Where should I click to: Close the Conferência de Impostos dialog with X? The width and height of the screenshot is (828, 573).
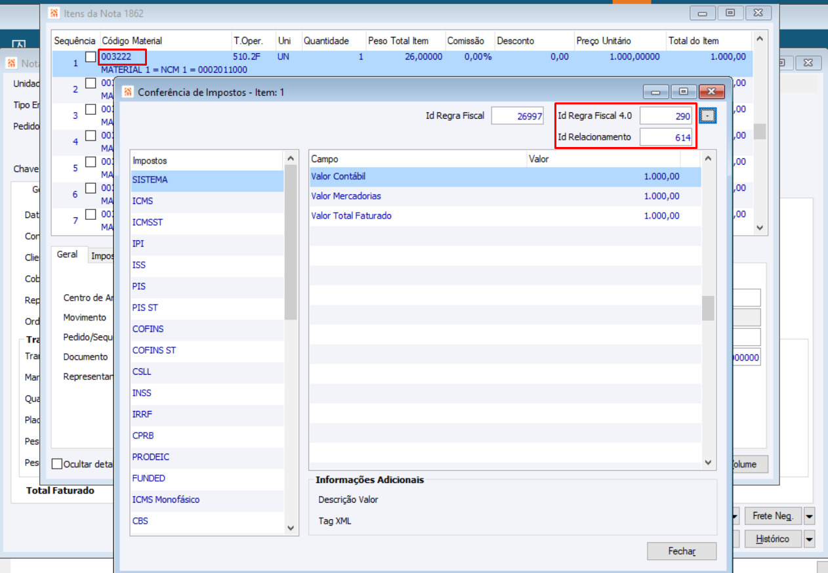(x=711, y=92)
